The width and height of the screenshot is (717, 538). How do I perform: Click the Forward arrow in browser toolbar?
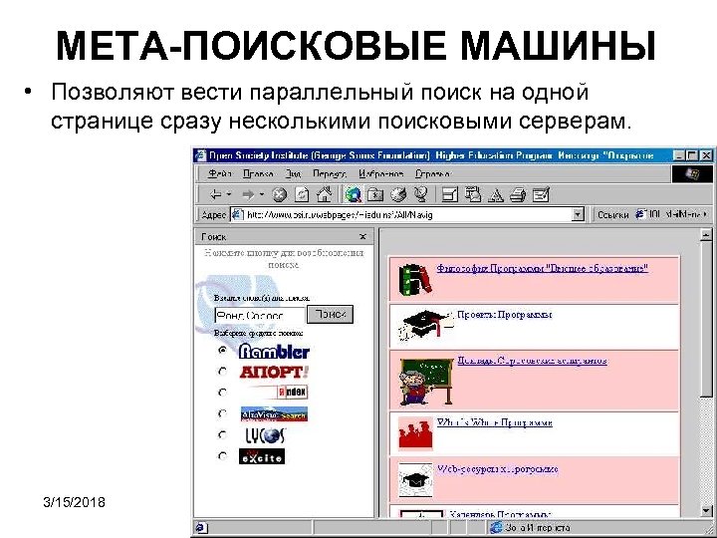(248, 195)
